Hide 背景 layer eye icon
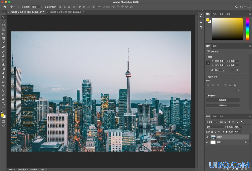Screen dimensions: 252x171 click(207, 142)
